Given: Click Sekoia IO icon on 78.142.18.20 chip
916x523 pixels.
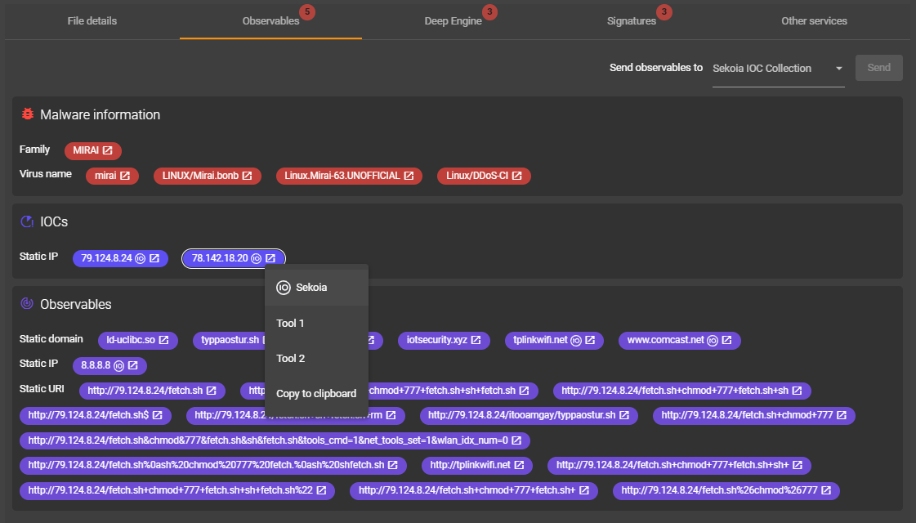Looking at the screenshot, I should pyautogui.click(x=256, y=258).
